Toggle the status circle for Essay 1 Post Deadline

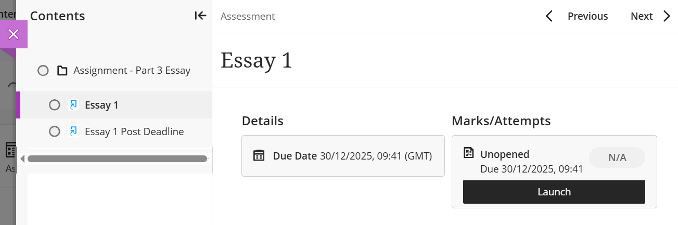[x=54, y=131]
